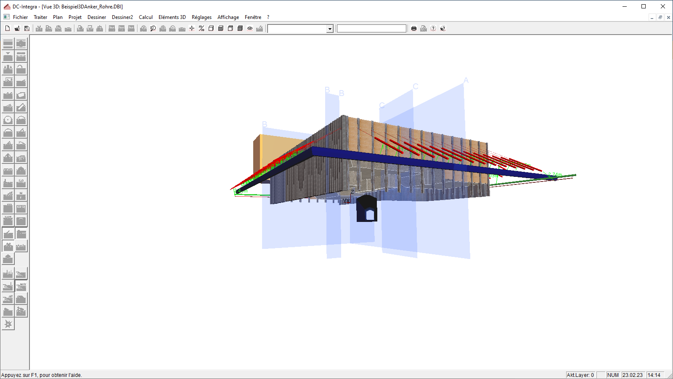Open the Fichier menu
Viewport: 673px width, 379px height.
point(20,17)
